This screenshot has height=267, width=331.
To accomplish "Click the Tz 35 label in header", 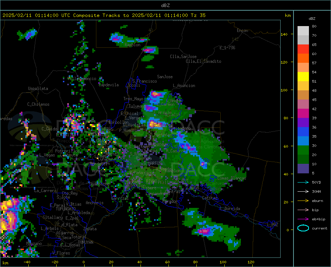I will tap(198, 15).
